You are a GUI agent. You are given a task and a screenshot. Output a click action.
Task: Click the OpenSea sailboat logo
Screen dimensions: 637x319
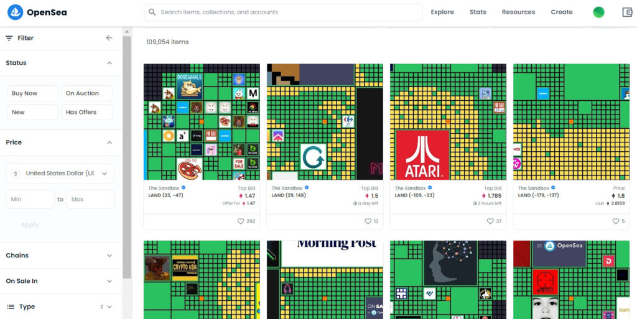point(16,12)
